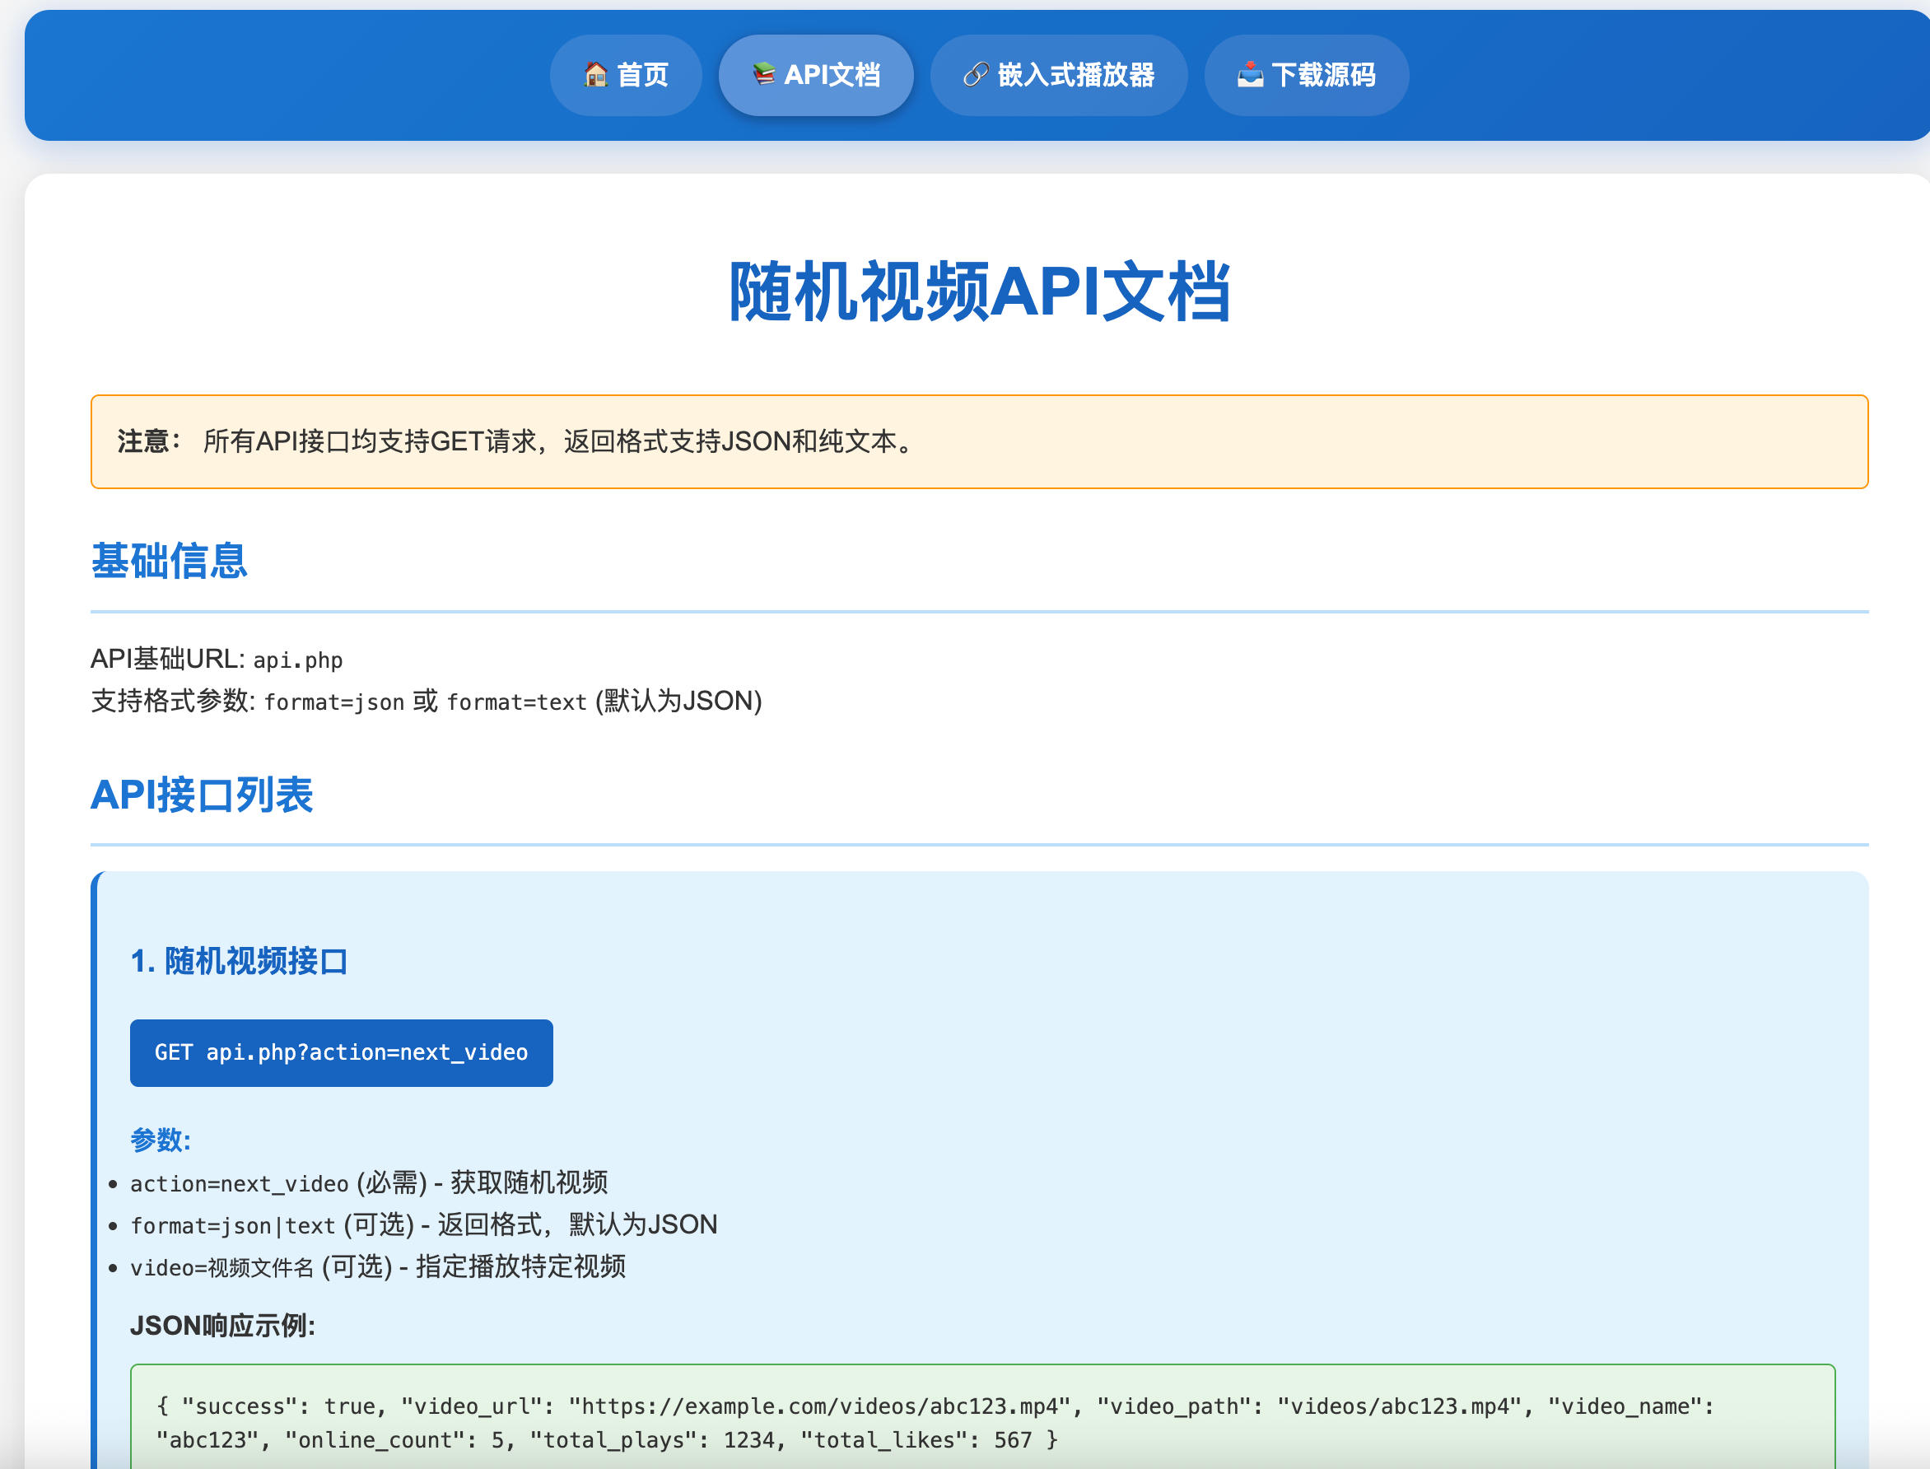Click the house icon beside 首页

pyautogui.click(x=596, y=75)
